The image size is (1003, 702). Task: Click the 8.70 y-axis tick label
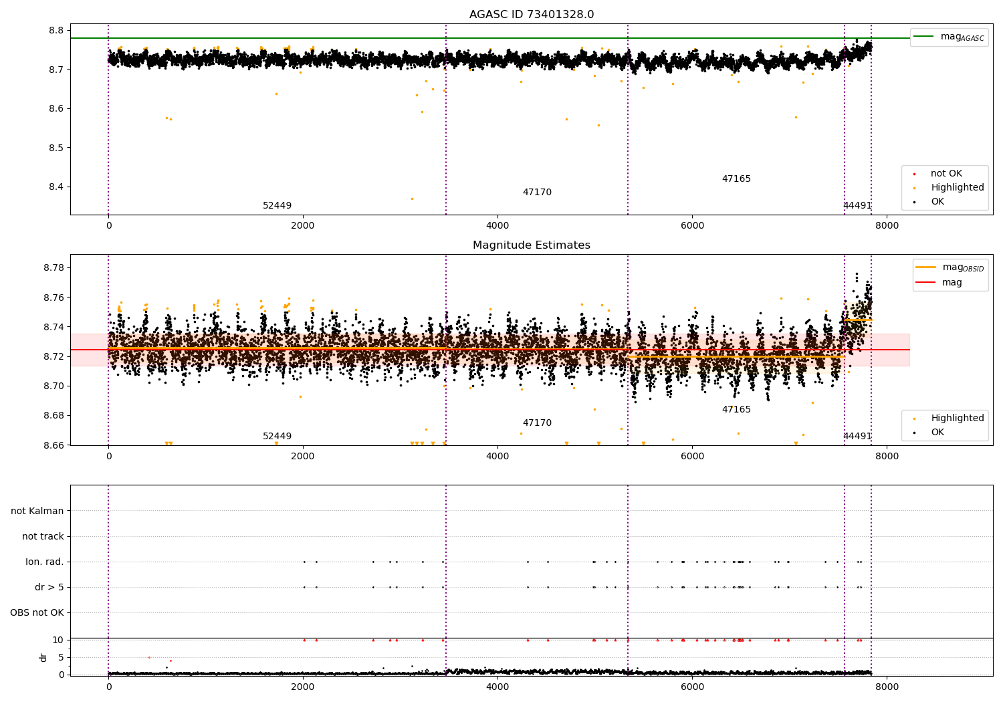[53, 386]
